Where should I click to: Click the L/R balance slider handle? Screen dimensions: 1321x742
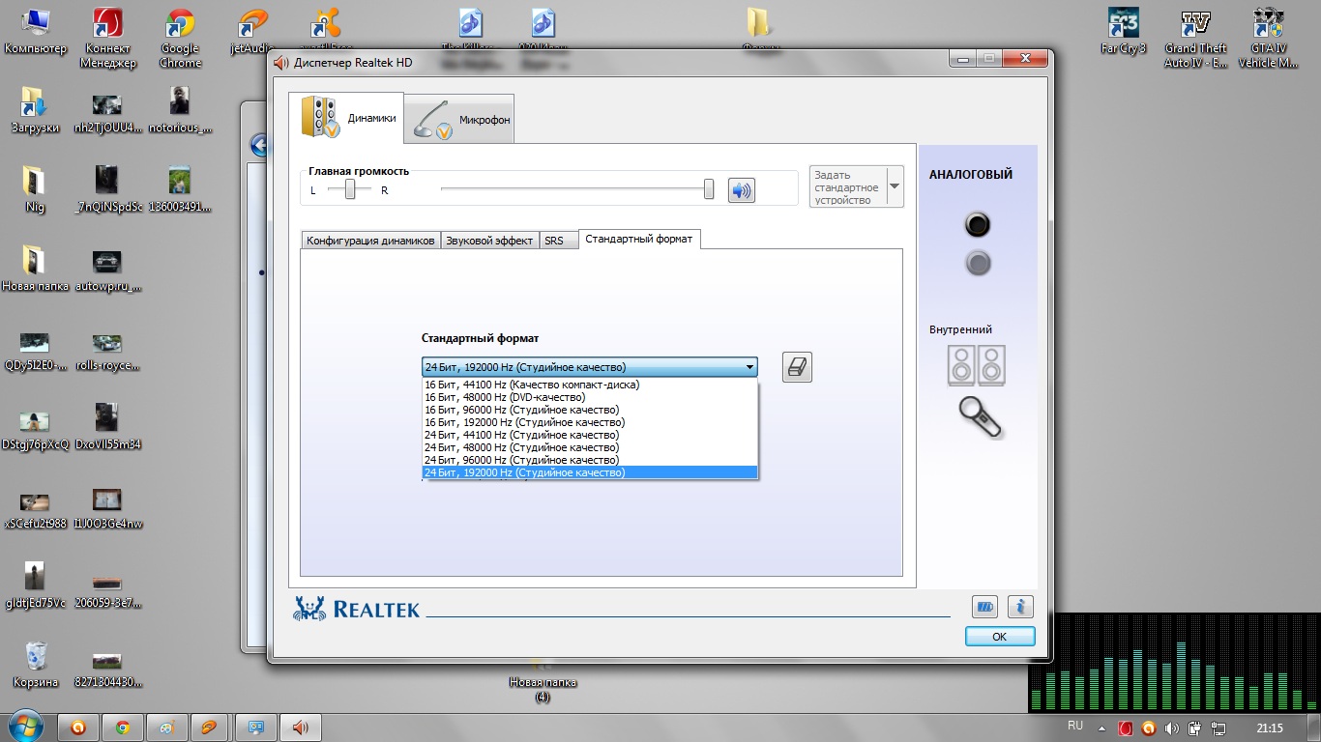coord(350,189)
